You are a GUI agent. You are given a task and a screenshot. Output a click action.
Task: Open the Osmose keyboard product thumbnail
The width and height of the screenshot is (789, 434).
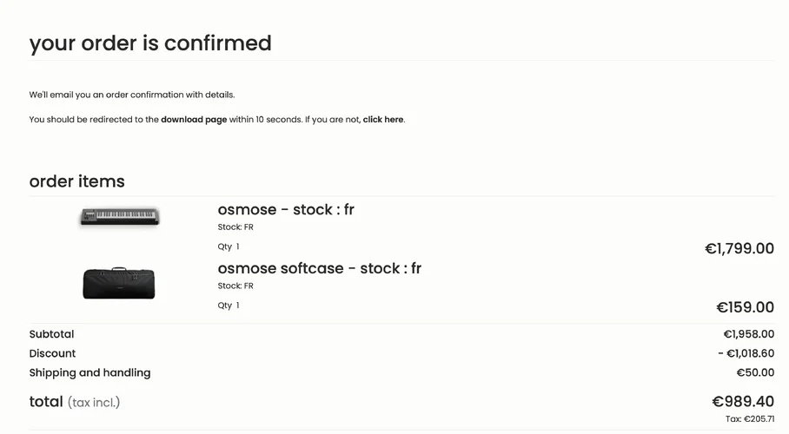point(120,216)
